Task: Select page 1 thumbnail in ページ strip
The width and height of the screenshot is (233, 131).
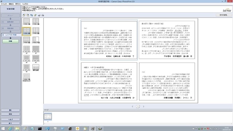Action: [48, 116]
